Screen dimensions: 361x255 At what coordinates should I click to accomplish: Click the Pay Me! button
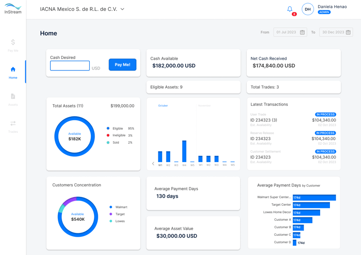pyautogui.click(x=123, y=65)
